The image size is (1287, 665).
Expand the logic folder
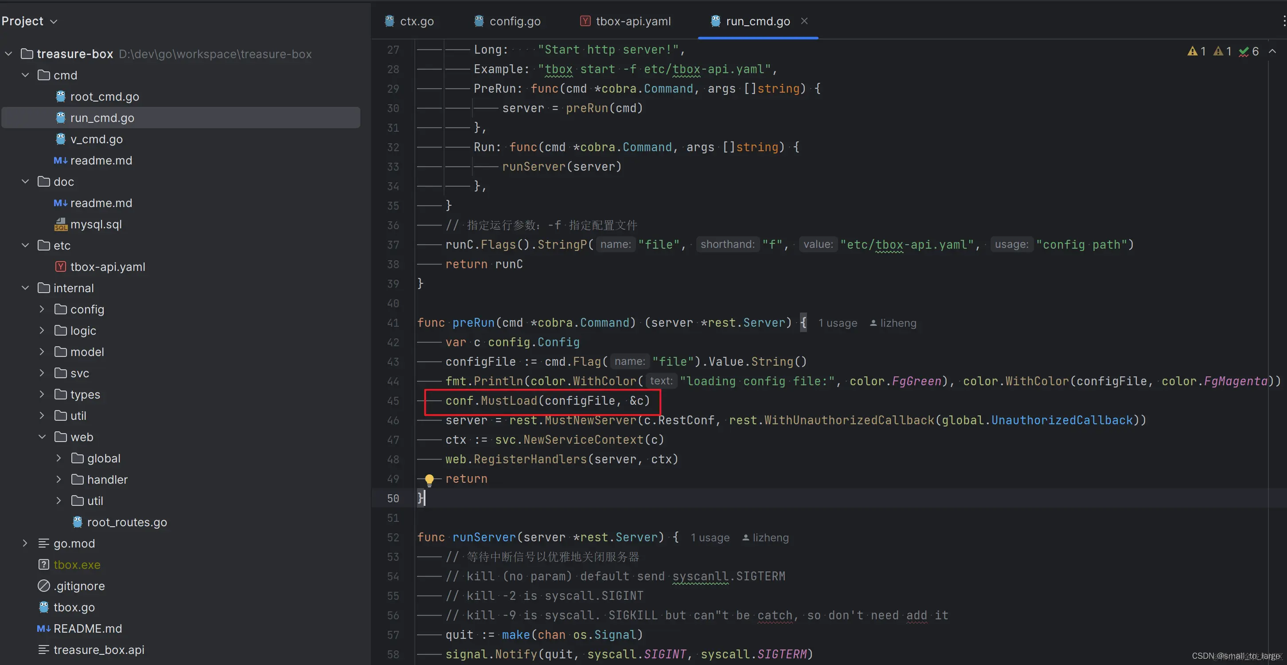coord(42,330)
